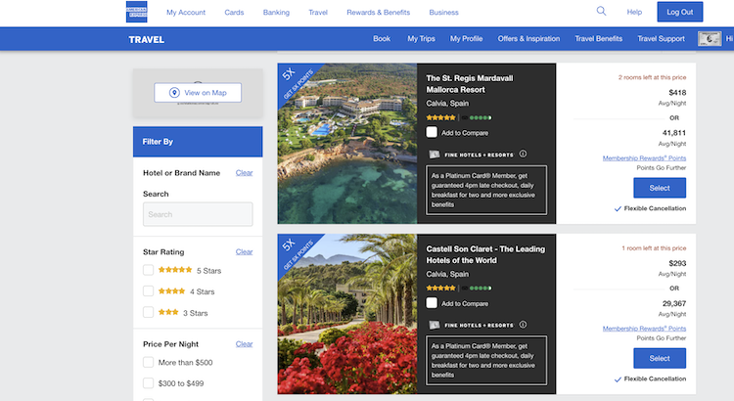Check the 4 Stars filter
The height and width of the screenshot is (401, 734).
148,291
